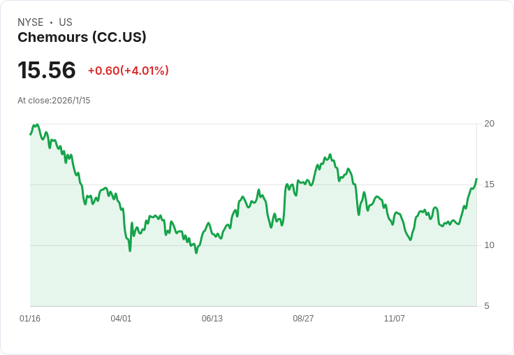This screenshot has width=514, height=355.
Task: Select the 01/16 date on x-axis
Action: click(x=30, y=318)
